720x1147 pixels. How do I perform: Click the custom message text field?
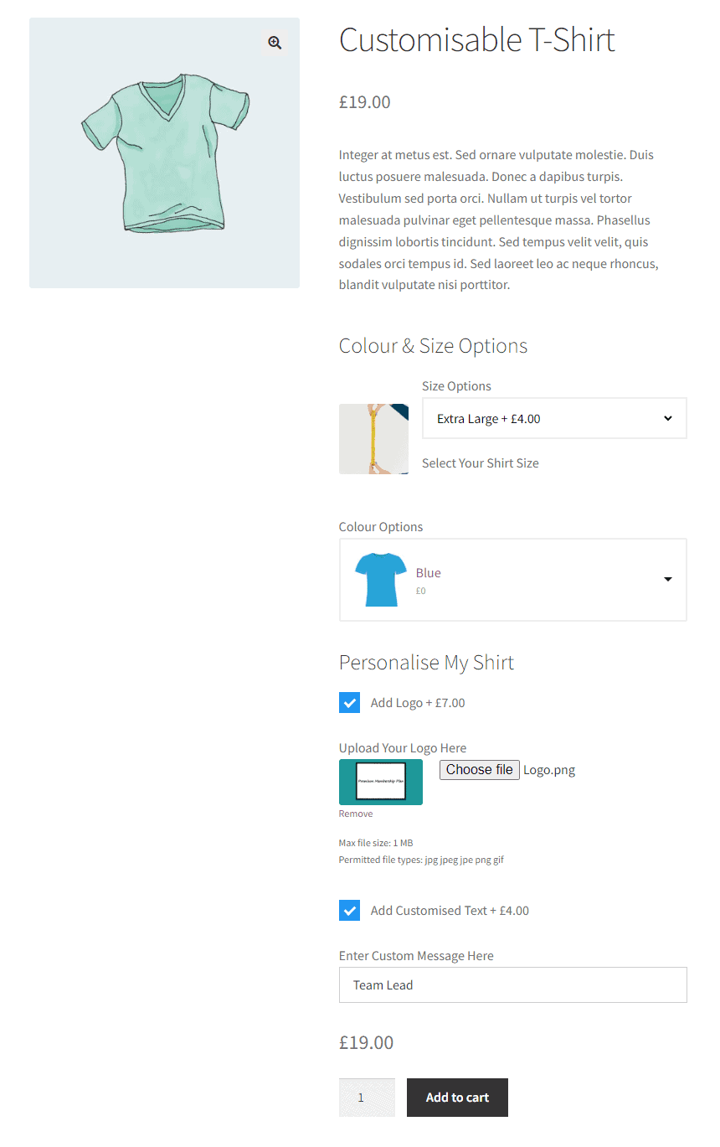pos(512,985)
